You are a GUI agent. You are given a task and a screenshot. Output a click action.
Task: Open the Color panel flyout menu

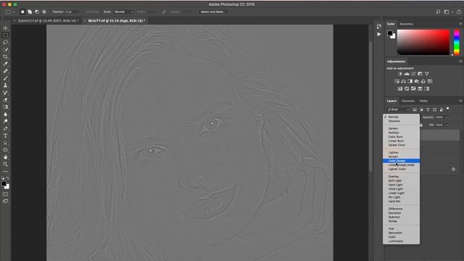click(x=460, y=24)
